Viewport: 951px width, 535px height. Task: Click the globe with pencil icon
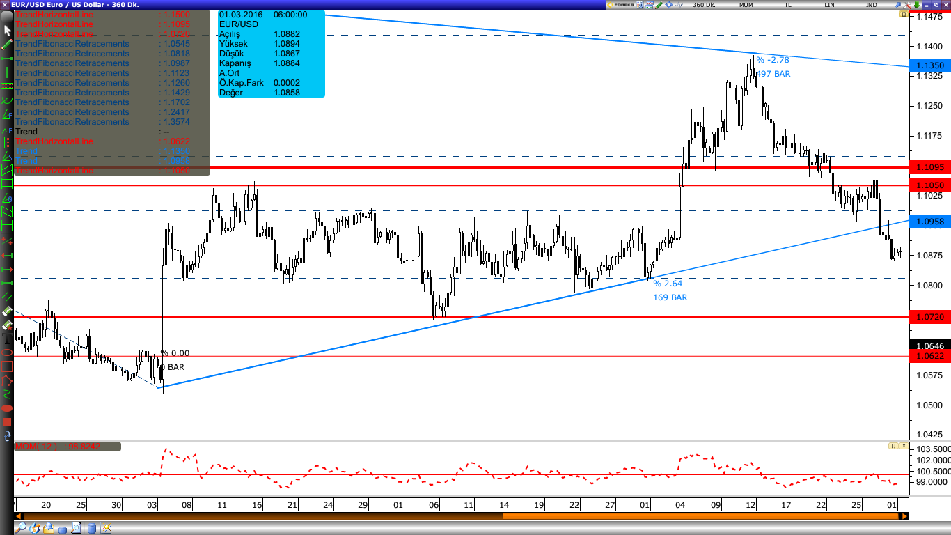point(35,528)
